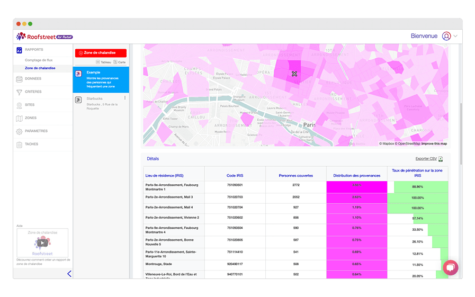Screen dimensions: 475x297
Task: Open the PARAMETRES gear icon
Action: 19,131
